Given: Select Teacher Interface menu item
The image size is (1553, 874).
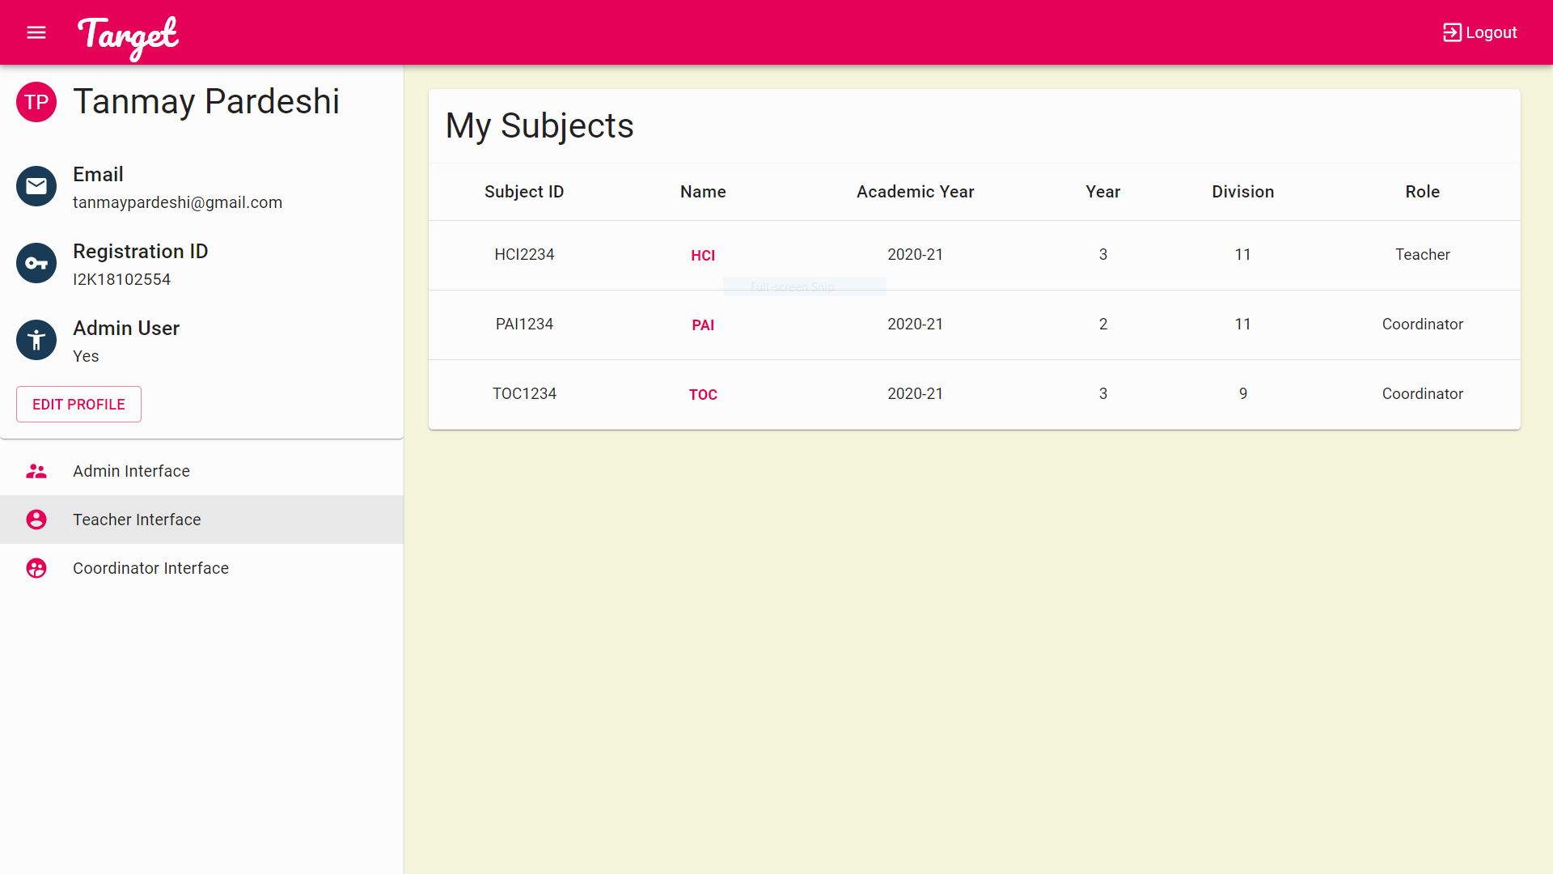Looking at the screenshot, I should click(137, 520).
